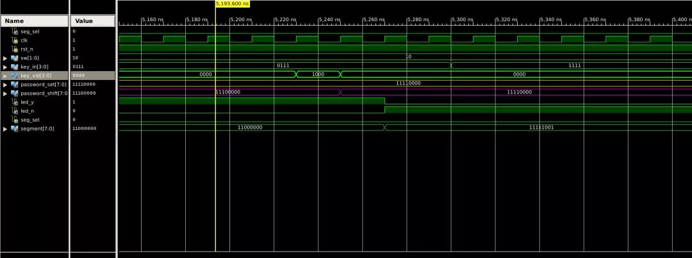The width and height of the screenshot is (692, 258).
Task: Click the rst_n signal icon
Action: click(x=15, y=49)
